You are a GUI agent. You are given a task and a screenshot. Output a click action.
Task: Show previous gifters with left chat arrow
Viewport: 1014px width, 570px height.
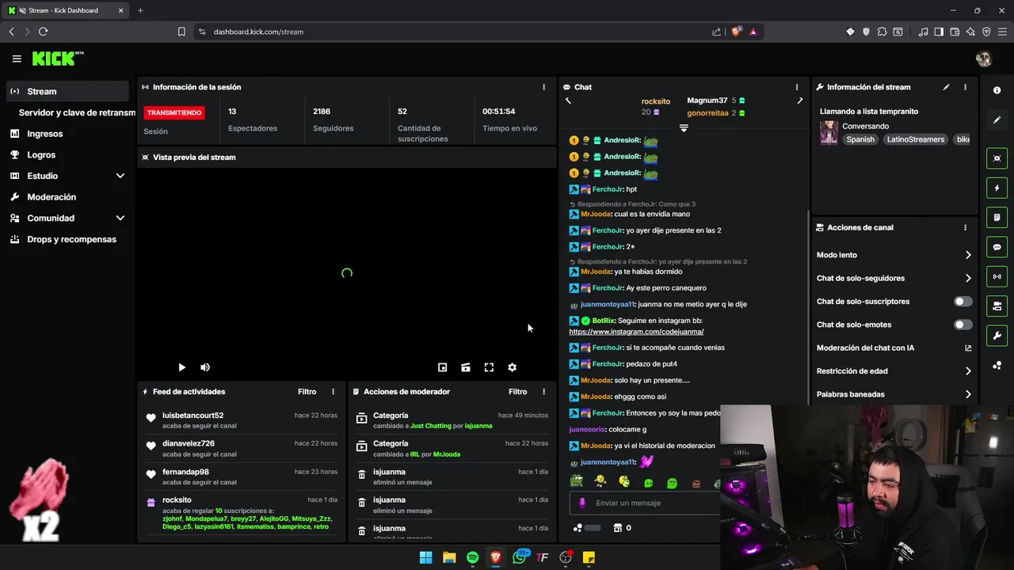568,101
